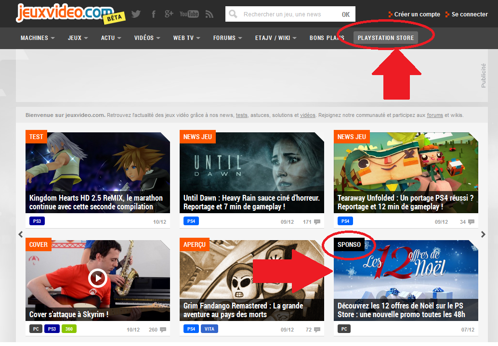498x346 pixels.
Task: Open the 171 comments icon on Until Dawn
Action: point(317,222)
